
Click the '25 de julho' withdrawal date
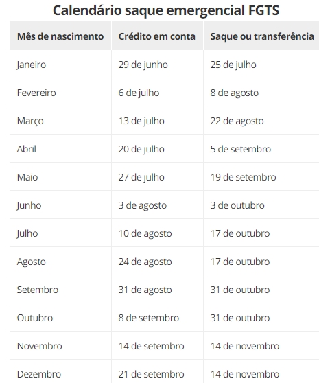point(233,65)
